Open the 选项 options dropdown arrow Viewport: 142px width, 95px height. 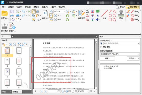coord(138,58)
